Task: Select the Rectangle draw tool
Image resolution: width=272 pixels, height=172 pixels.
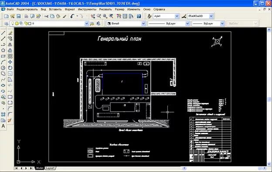Action: tap(3, 56)
